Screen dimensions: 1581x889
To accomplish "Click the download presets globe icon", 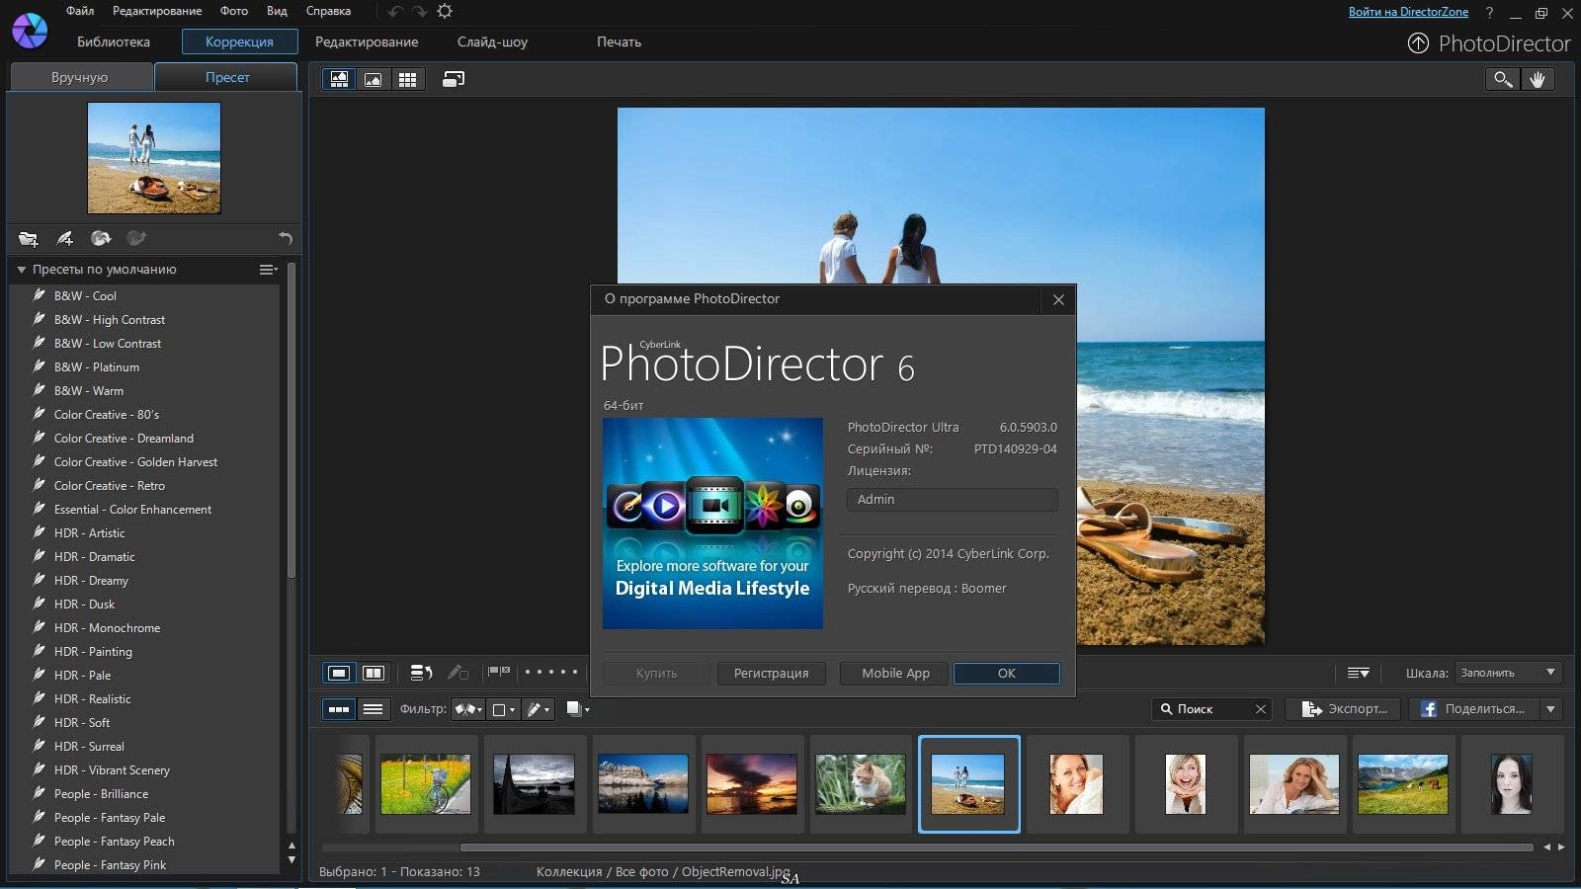I will [101, 238].
